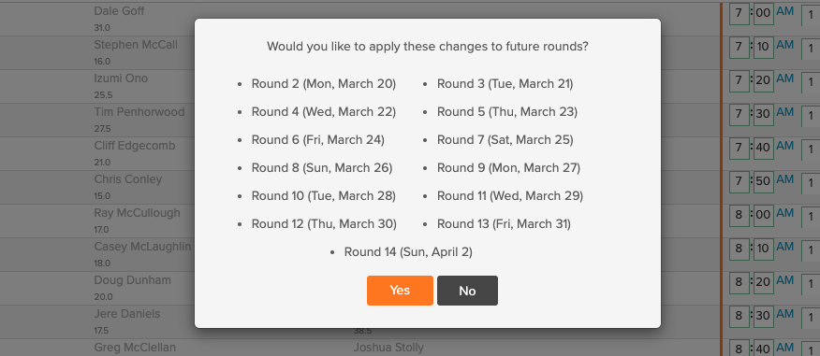The width and height of the screenshot is (820, 356).
Task: Click the hour field for 7:00 AM
Action: tap(739, 13)
